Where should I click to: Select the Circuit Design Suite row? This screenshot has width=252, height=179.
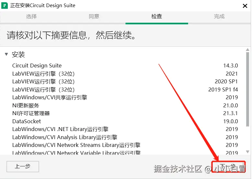(x=125, y=66)
